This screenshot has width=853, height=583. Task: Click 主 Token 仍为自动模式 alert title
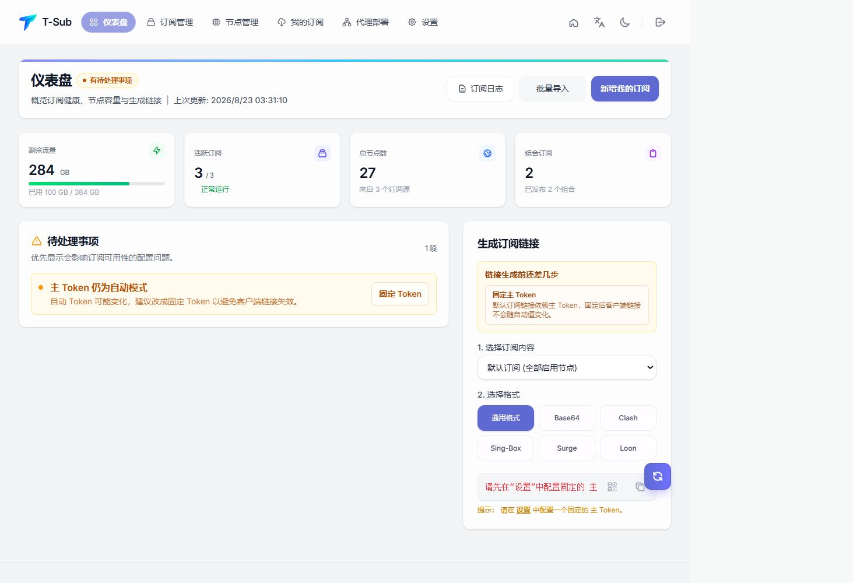pos(99,287)
